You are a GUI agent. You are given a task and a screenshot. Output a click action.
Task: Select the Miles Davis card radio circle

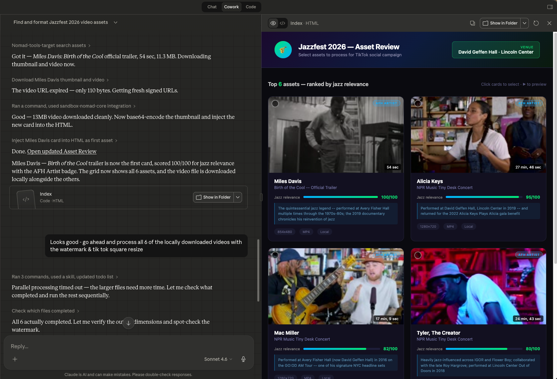pyautogui.click(x=275, y=104)
